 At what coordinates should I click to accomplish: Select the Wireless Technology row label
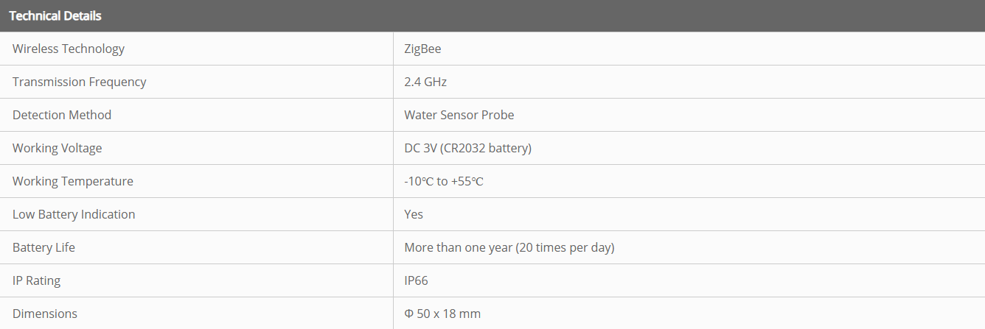(69, 49)
